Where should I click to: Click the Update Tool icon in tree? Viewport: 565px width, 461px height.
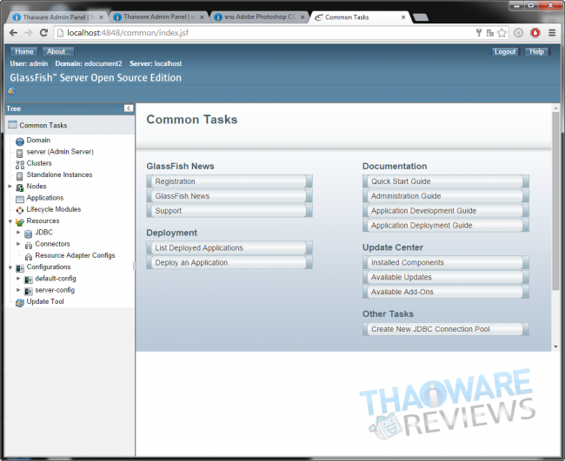tap(20, 303)
